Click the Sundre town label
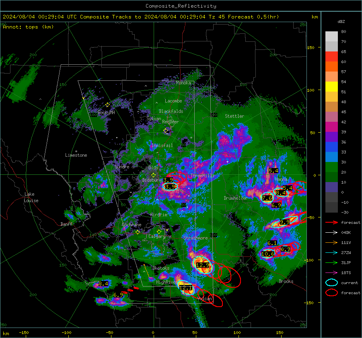 point(122,167)
